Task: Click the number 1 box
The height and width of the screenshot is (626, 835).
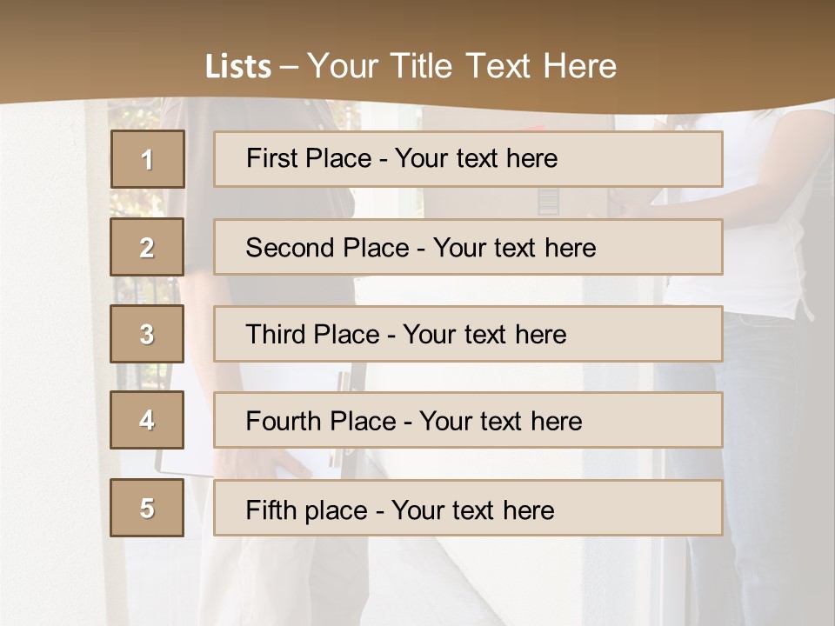Action: [147, 159]
